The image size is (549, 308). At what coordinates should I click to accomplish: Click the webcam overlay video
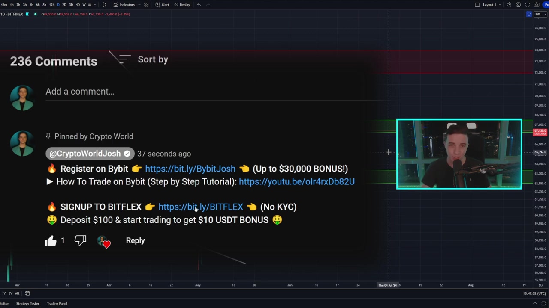459,154
